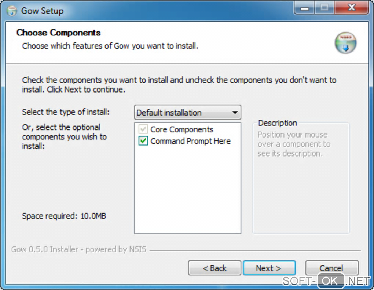Click the SOFT-OK.NET watermark
Screen dimensions: 374x290
click(x=326, y=281)
